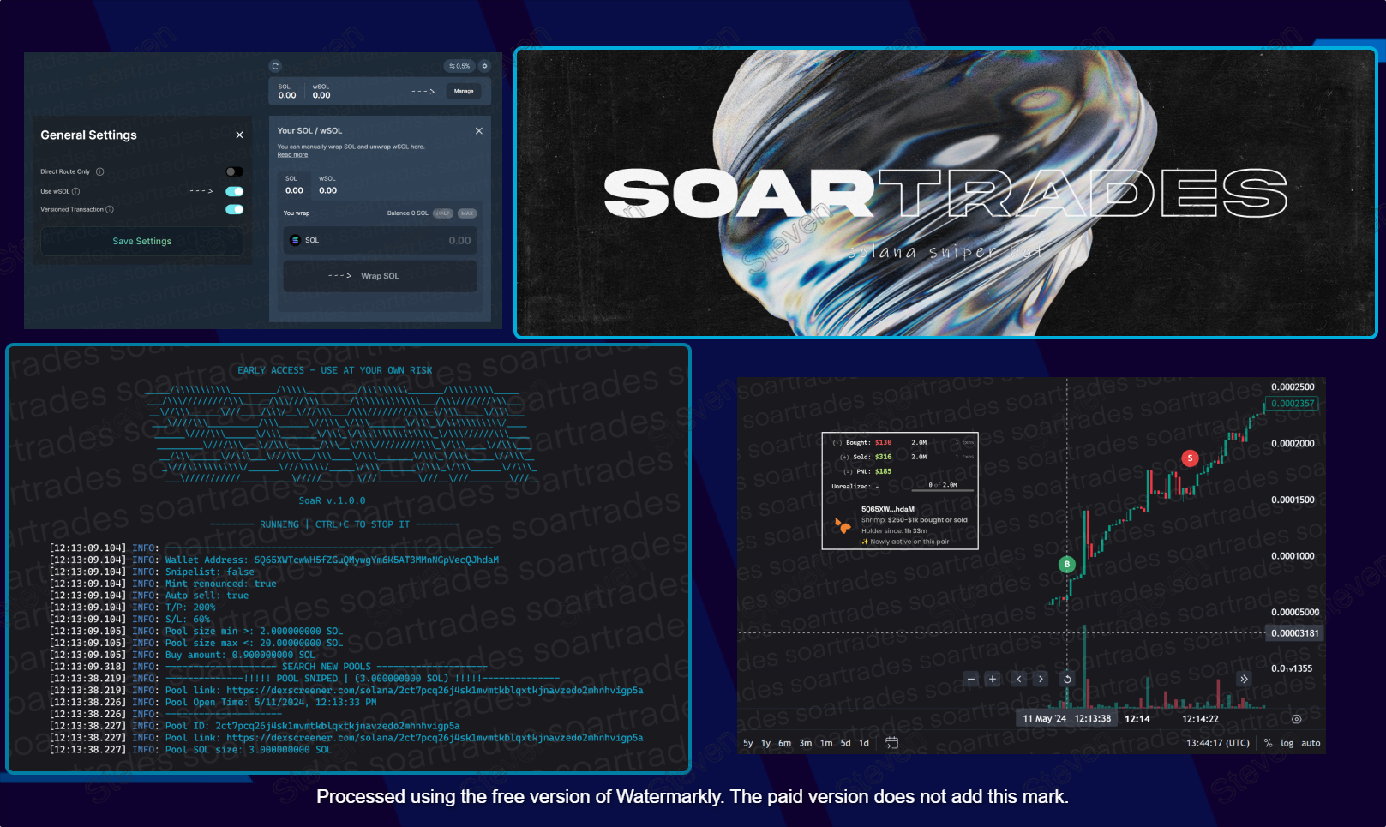Turn off the Use wSOL toggle
Viewport: 1386px width, 827px height.
(x=234, y=191)
